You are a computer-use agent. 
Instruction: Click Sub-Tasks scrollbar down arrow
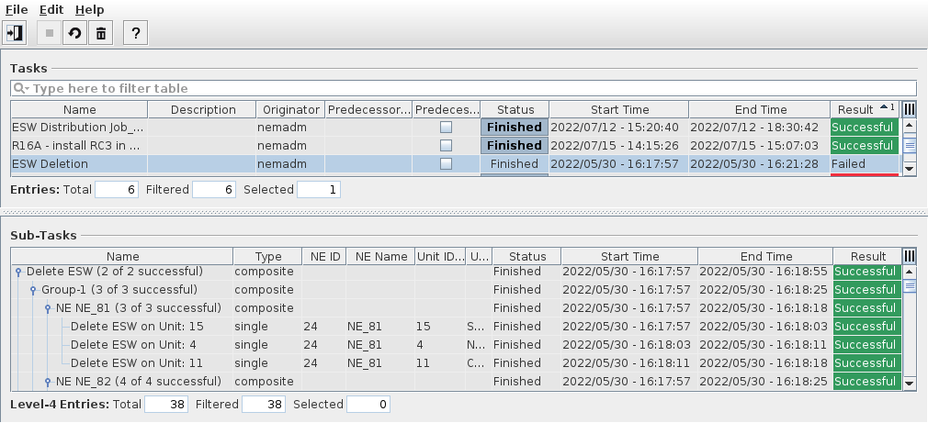(910, 384)
